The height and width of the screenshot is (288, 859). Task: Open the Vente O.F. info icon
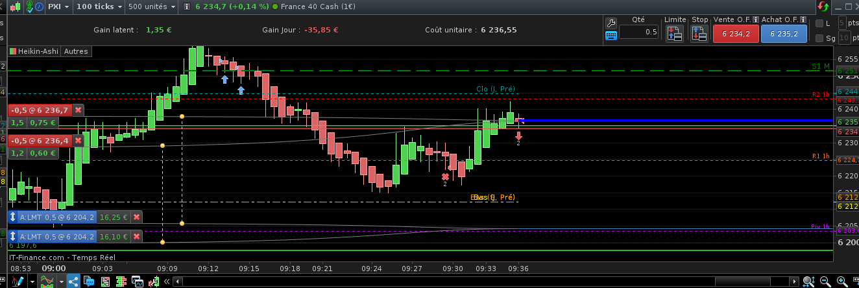755,19
